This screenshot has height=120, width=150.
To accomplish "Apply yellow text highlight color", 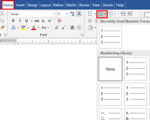I will point(23,28).
